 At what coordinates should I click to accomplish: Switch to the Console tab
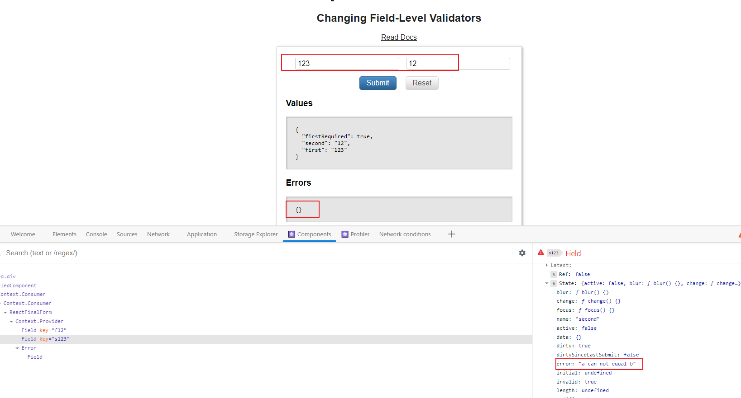[96, 234]
